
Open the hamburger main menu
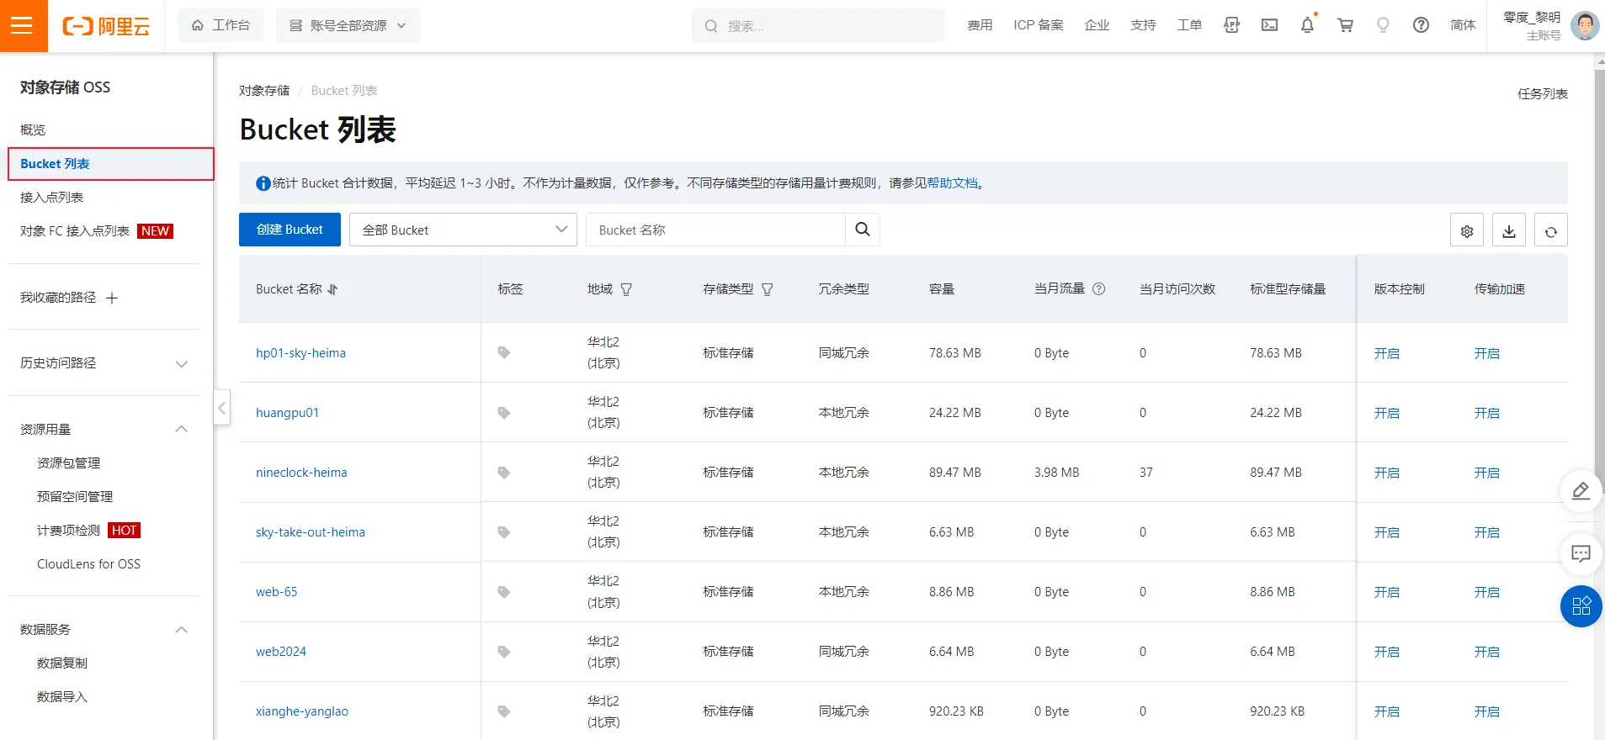(24, 26)
